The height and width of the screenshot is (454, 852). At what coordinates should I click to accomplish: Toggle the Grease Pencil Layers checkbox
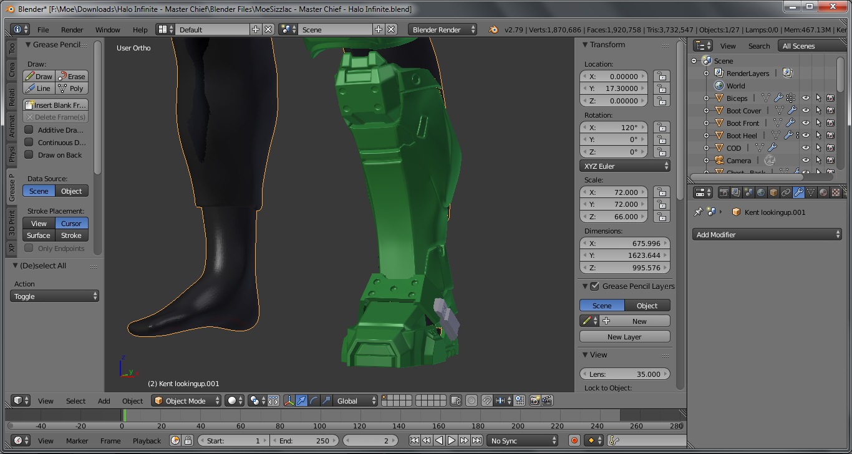coord(594,286)
